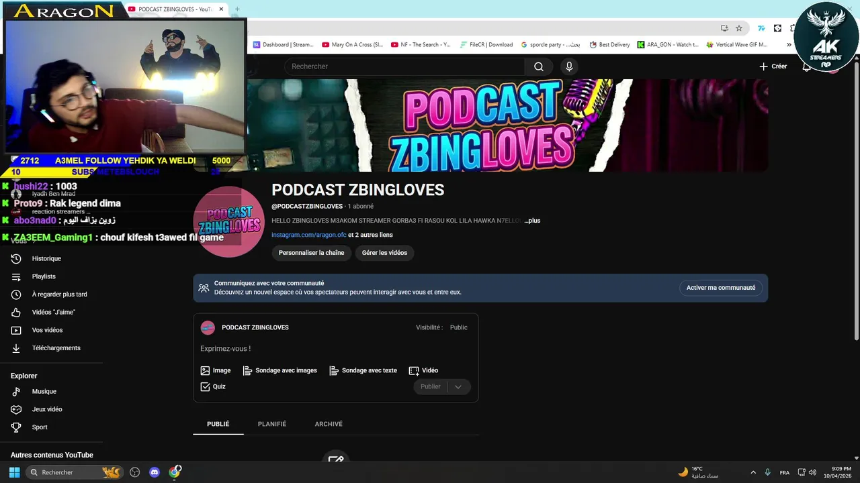Open Historique in the sidebar
This screenshot has height=483, width=860.
tap(46, 258)
